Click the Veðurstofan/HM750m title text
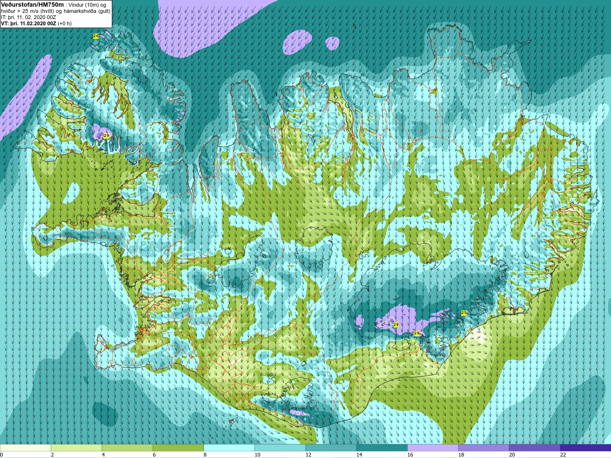Image resolution: width=611 pixels, height=458 pixels. (32, 4)
